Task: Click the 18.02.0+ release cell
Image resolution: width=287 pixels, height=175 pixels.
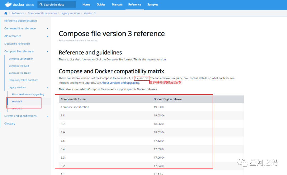Action: [x=159, y=132]
